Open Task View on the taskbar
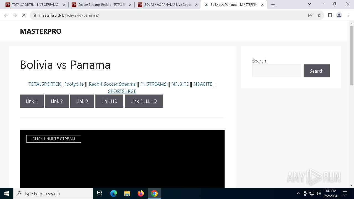This screenshot has height=199, width=354. point(100,193)
